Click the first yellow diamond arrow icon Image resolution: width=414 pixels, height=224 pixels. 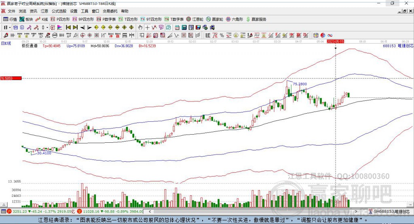click(96, 27)
